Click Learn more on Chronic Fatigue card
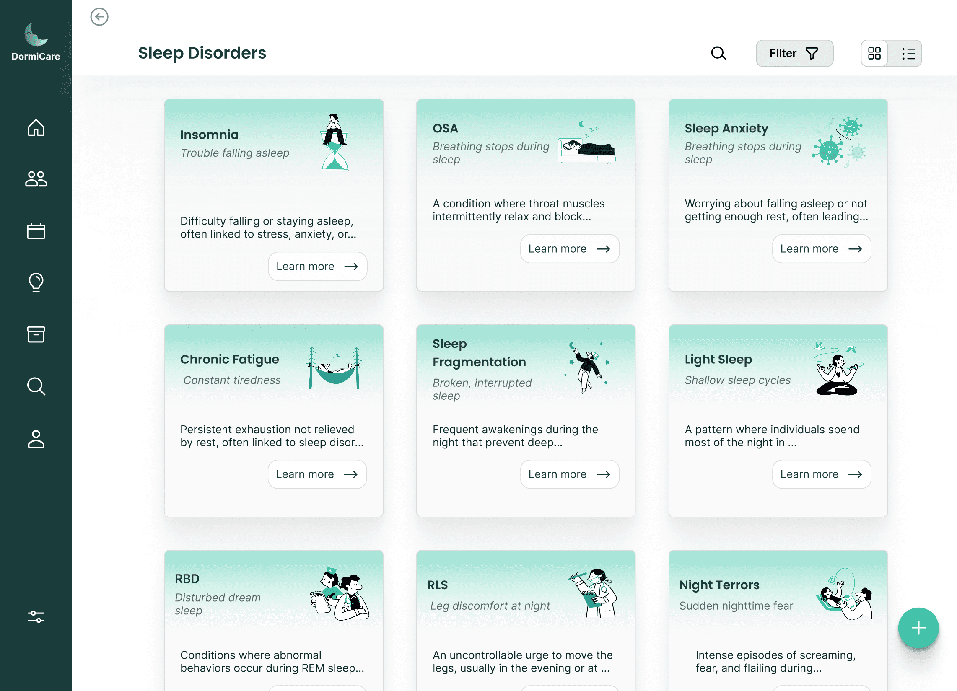This screenshot has height=691, width=957. (317, 474)
